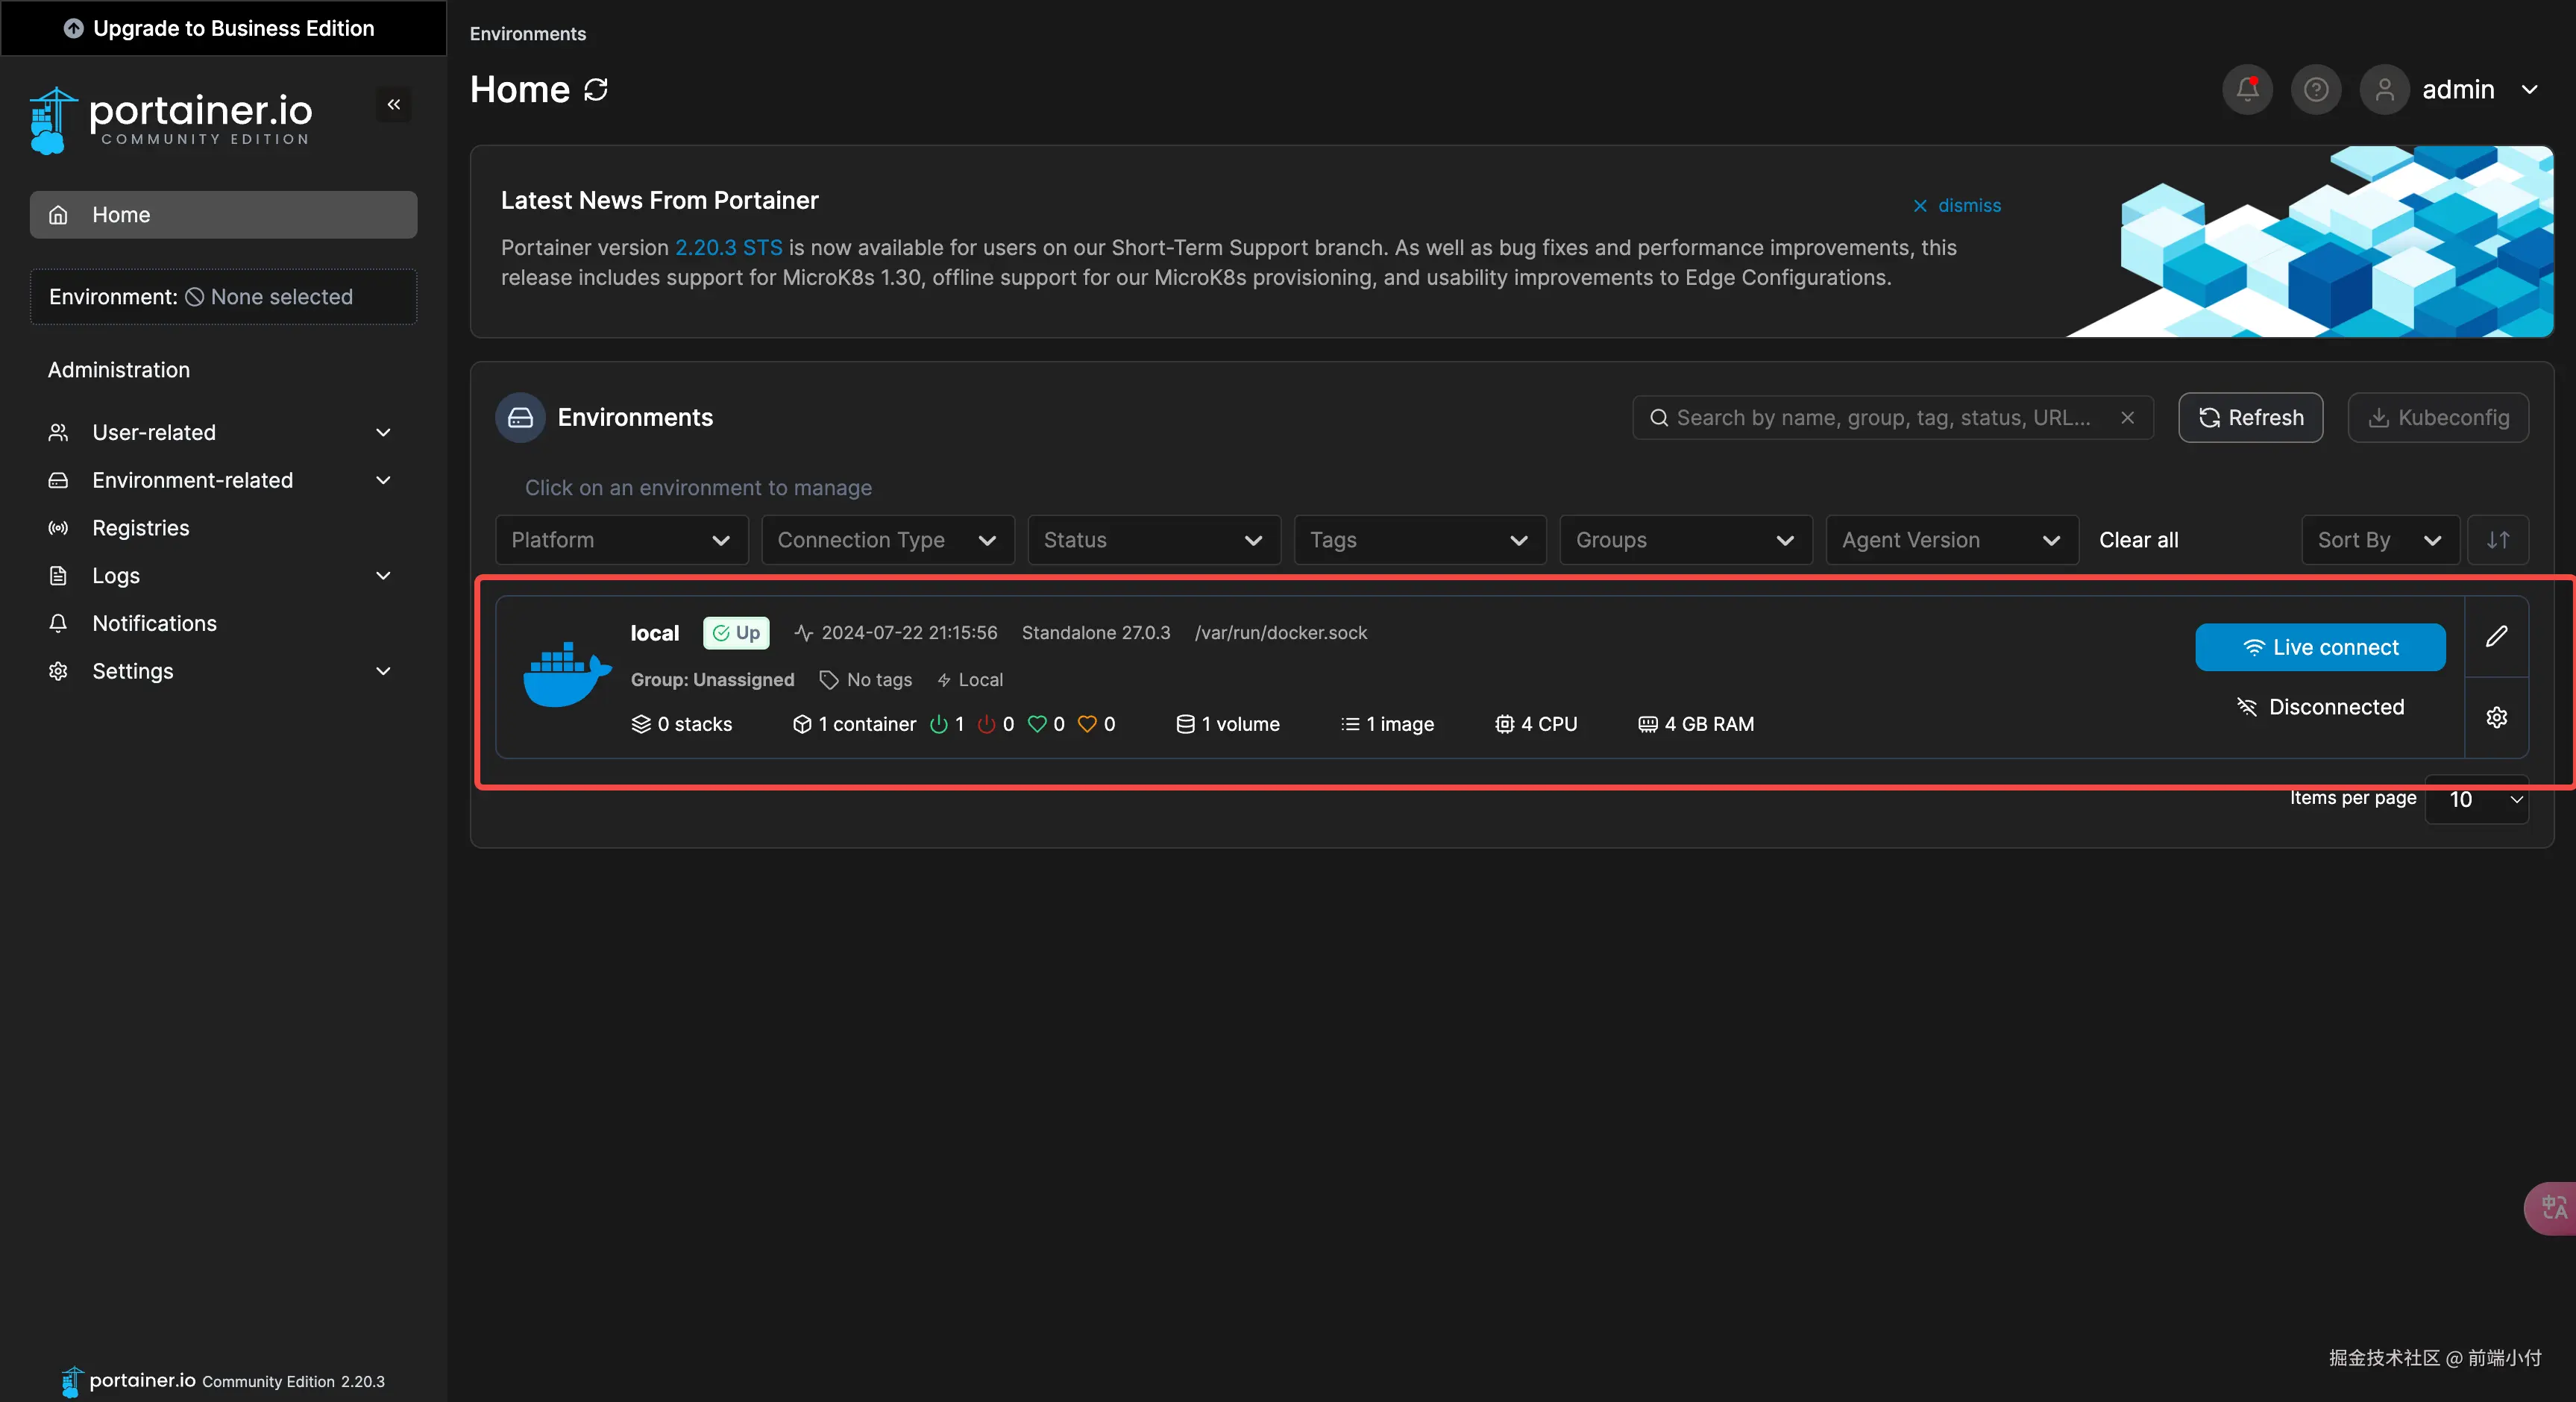The height and width of the screenshot is (1402, 2576).
Task: Go to Notifications in sidebar
Action: [x=154, y=623]
